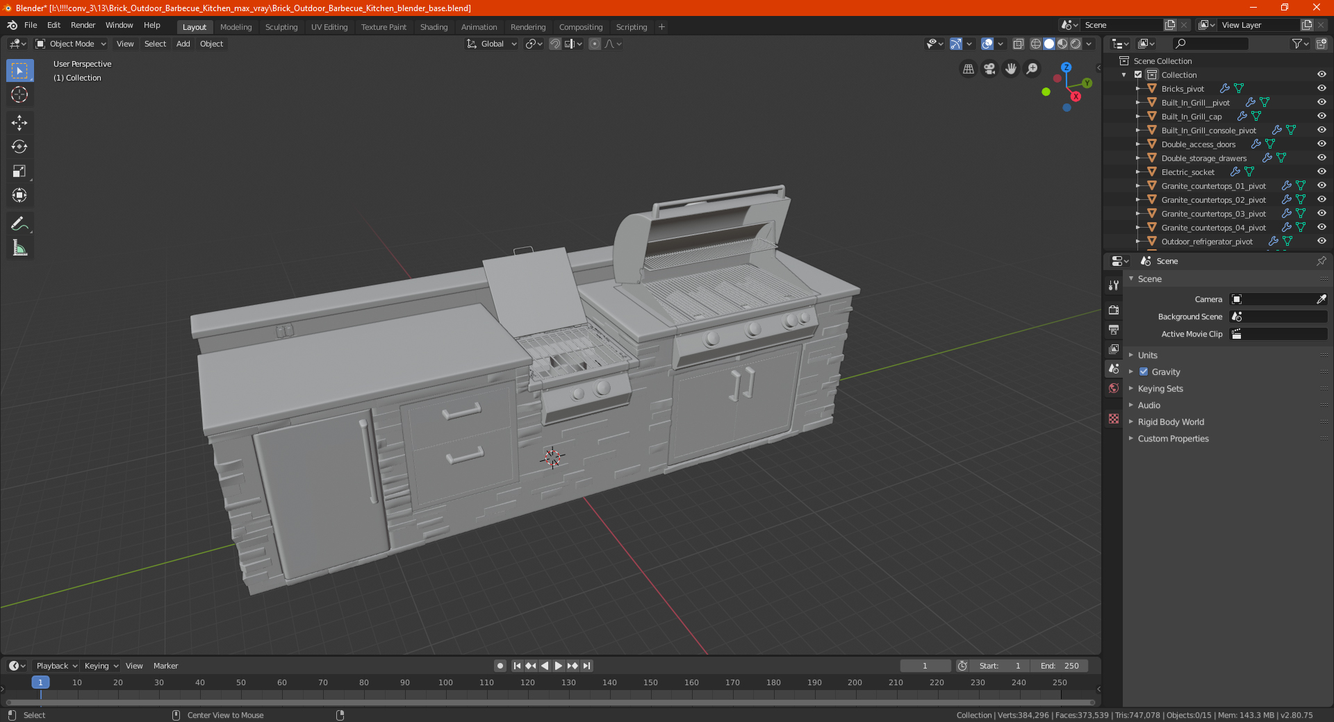Open the Add menu in viewport
This screenshot has height=722, width=1334.
click(183, 44)
